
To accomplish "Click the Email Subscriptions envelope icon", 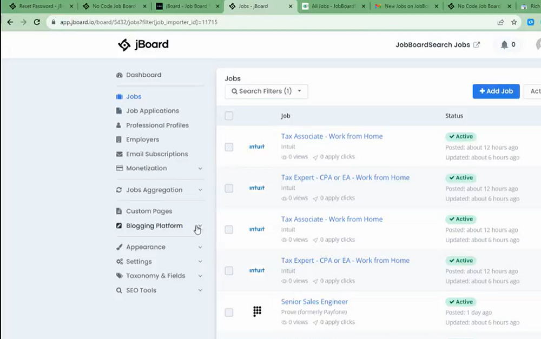I will (120, 154).
